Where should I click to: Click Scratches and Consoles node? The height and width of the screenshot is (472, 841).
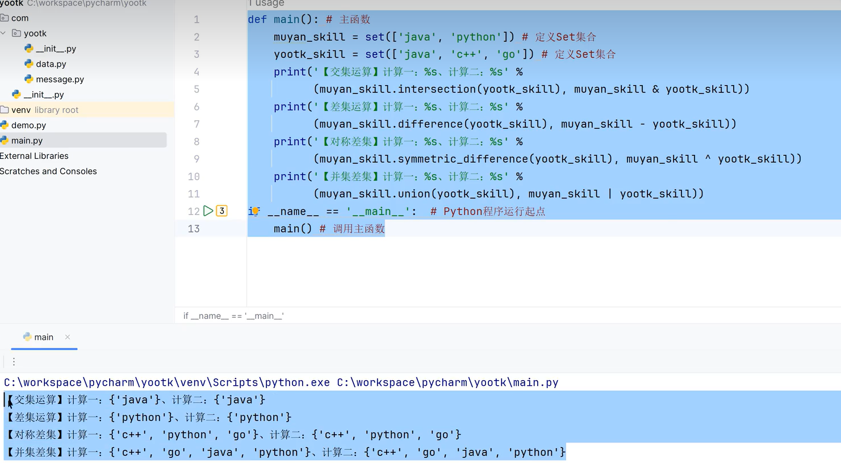pyautogui.click(x=48, y=171)
